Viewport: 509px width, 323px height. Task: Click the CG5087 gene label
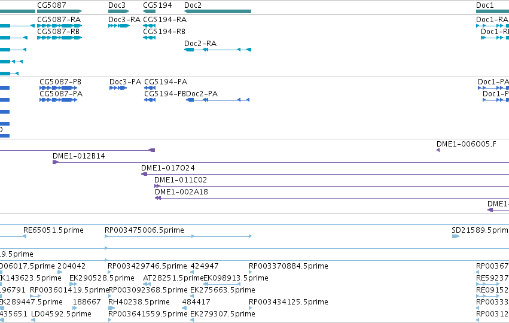(51, 5)
